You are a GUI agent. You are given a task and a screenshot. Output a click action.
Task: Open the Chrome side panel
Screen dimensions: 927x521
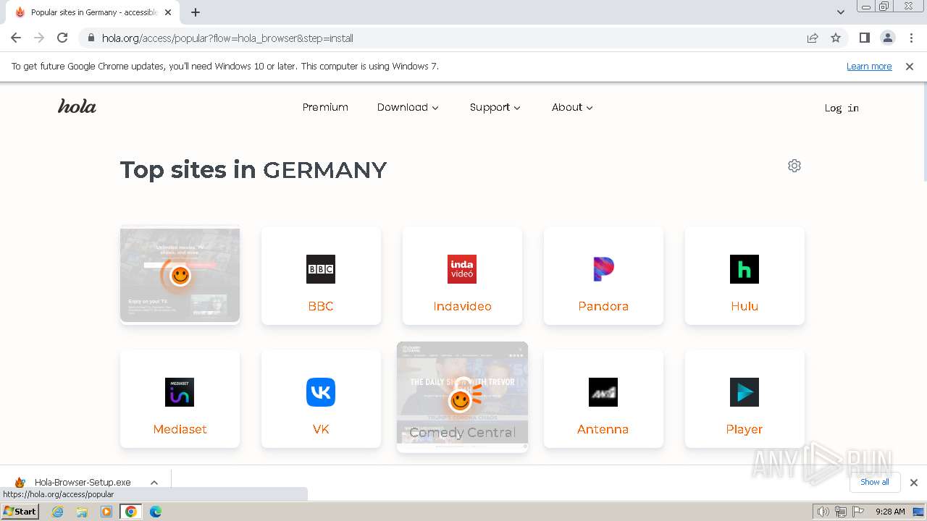tap(865, 38)
